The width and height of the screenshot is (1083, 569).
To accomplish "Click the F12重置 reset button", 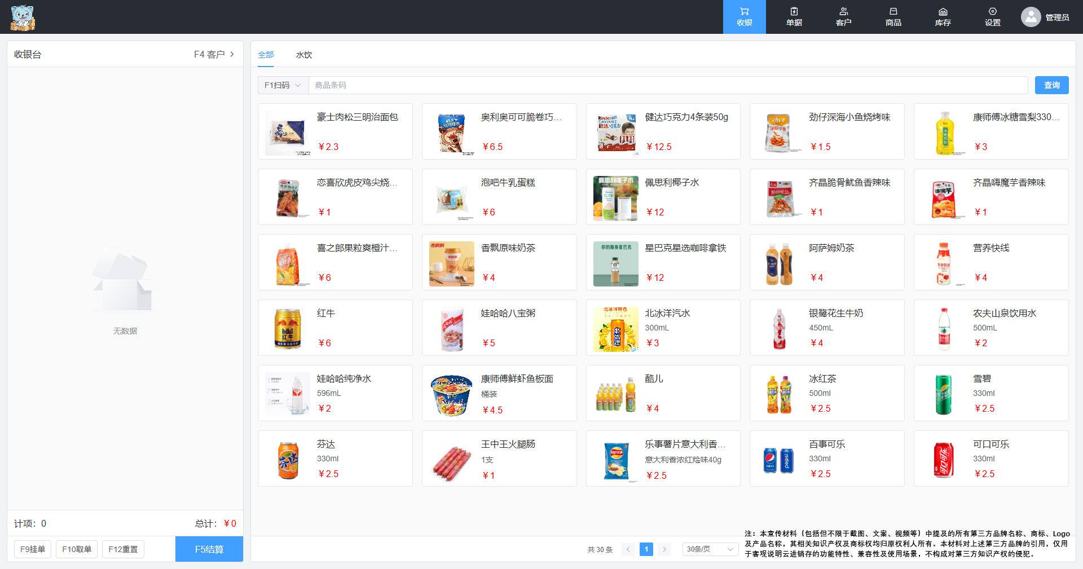I will (x=123, y=549).
